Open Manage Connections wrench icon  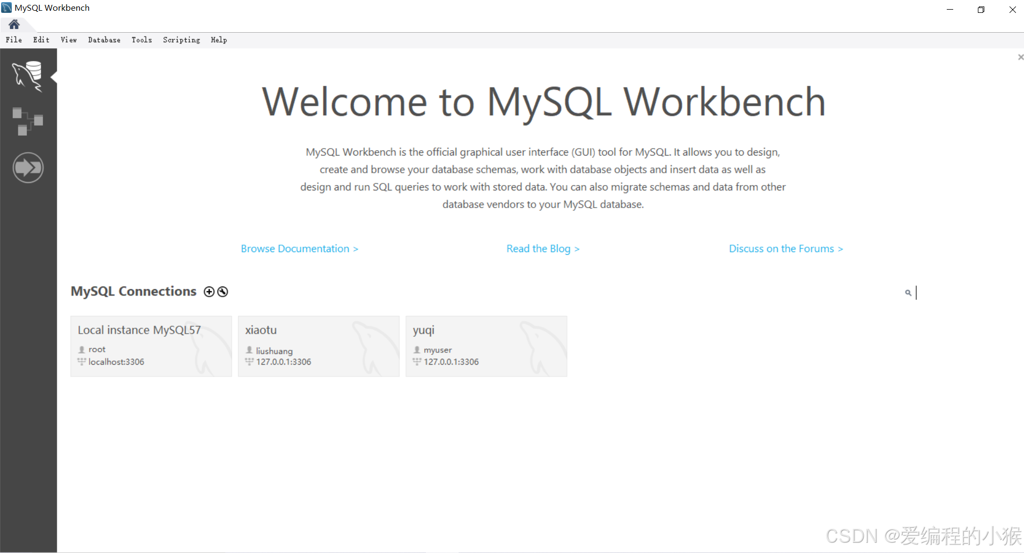tap(223, 292)
